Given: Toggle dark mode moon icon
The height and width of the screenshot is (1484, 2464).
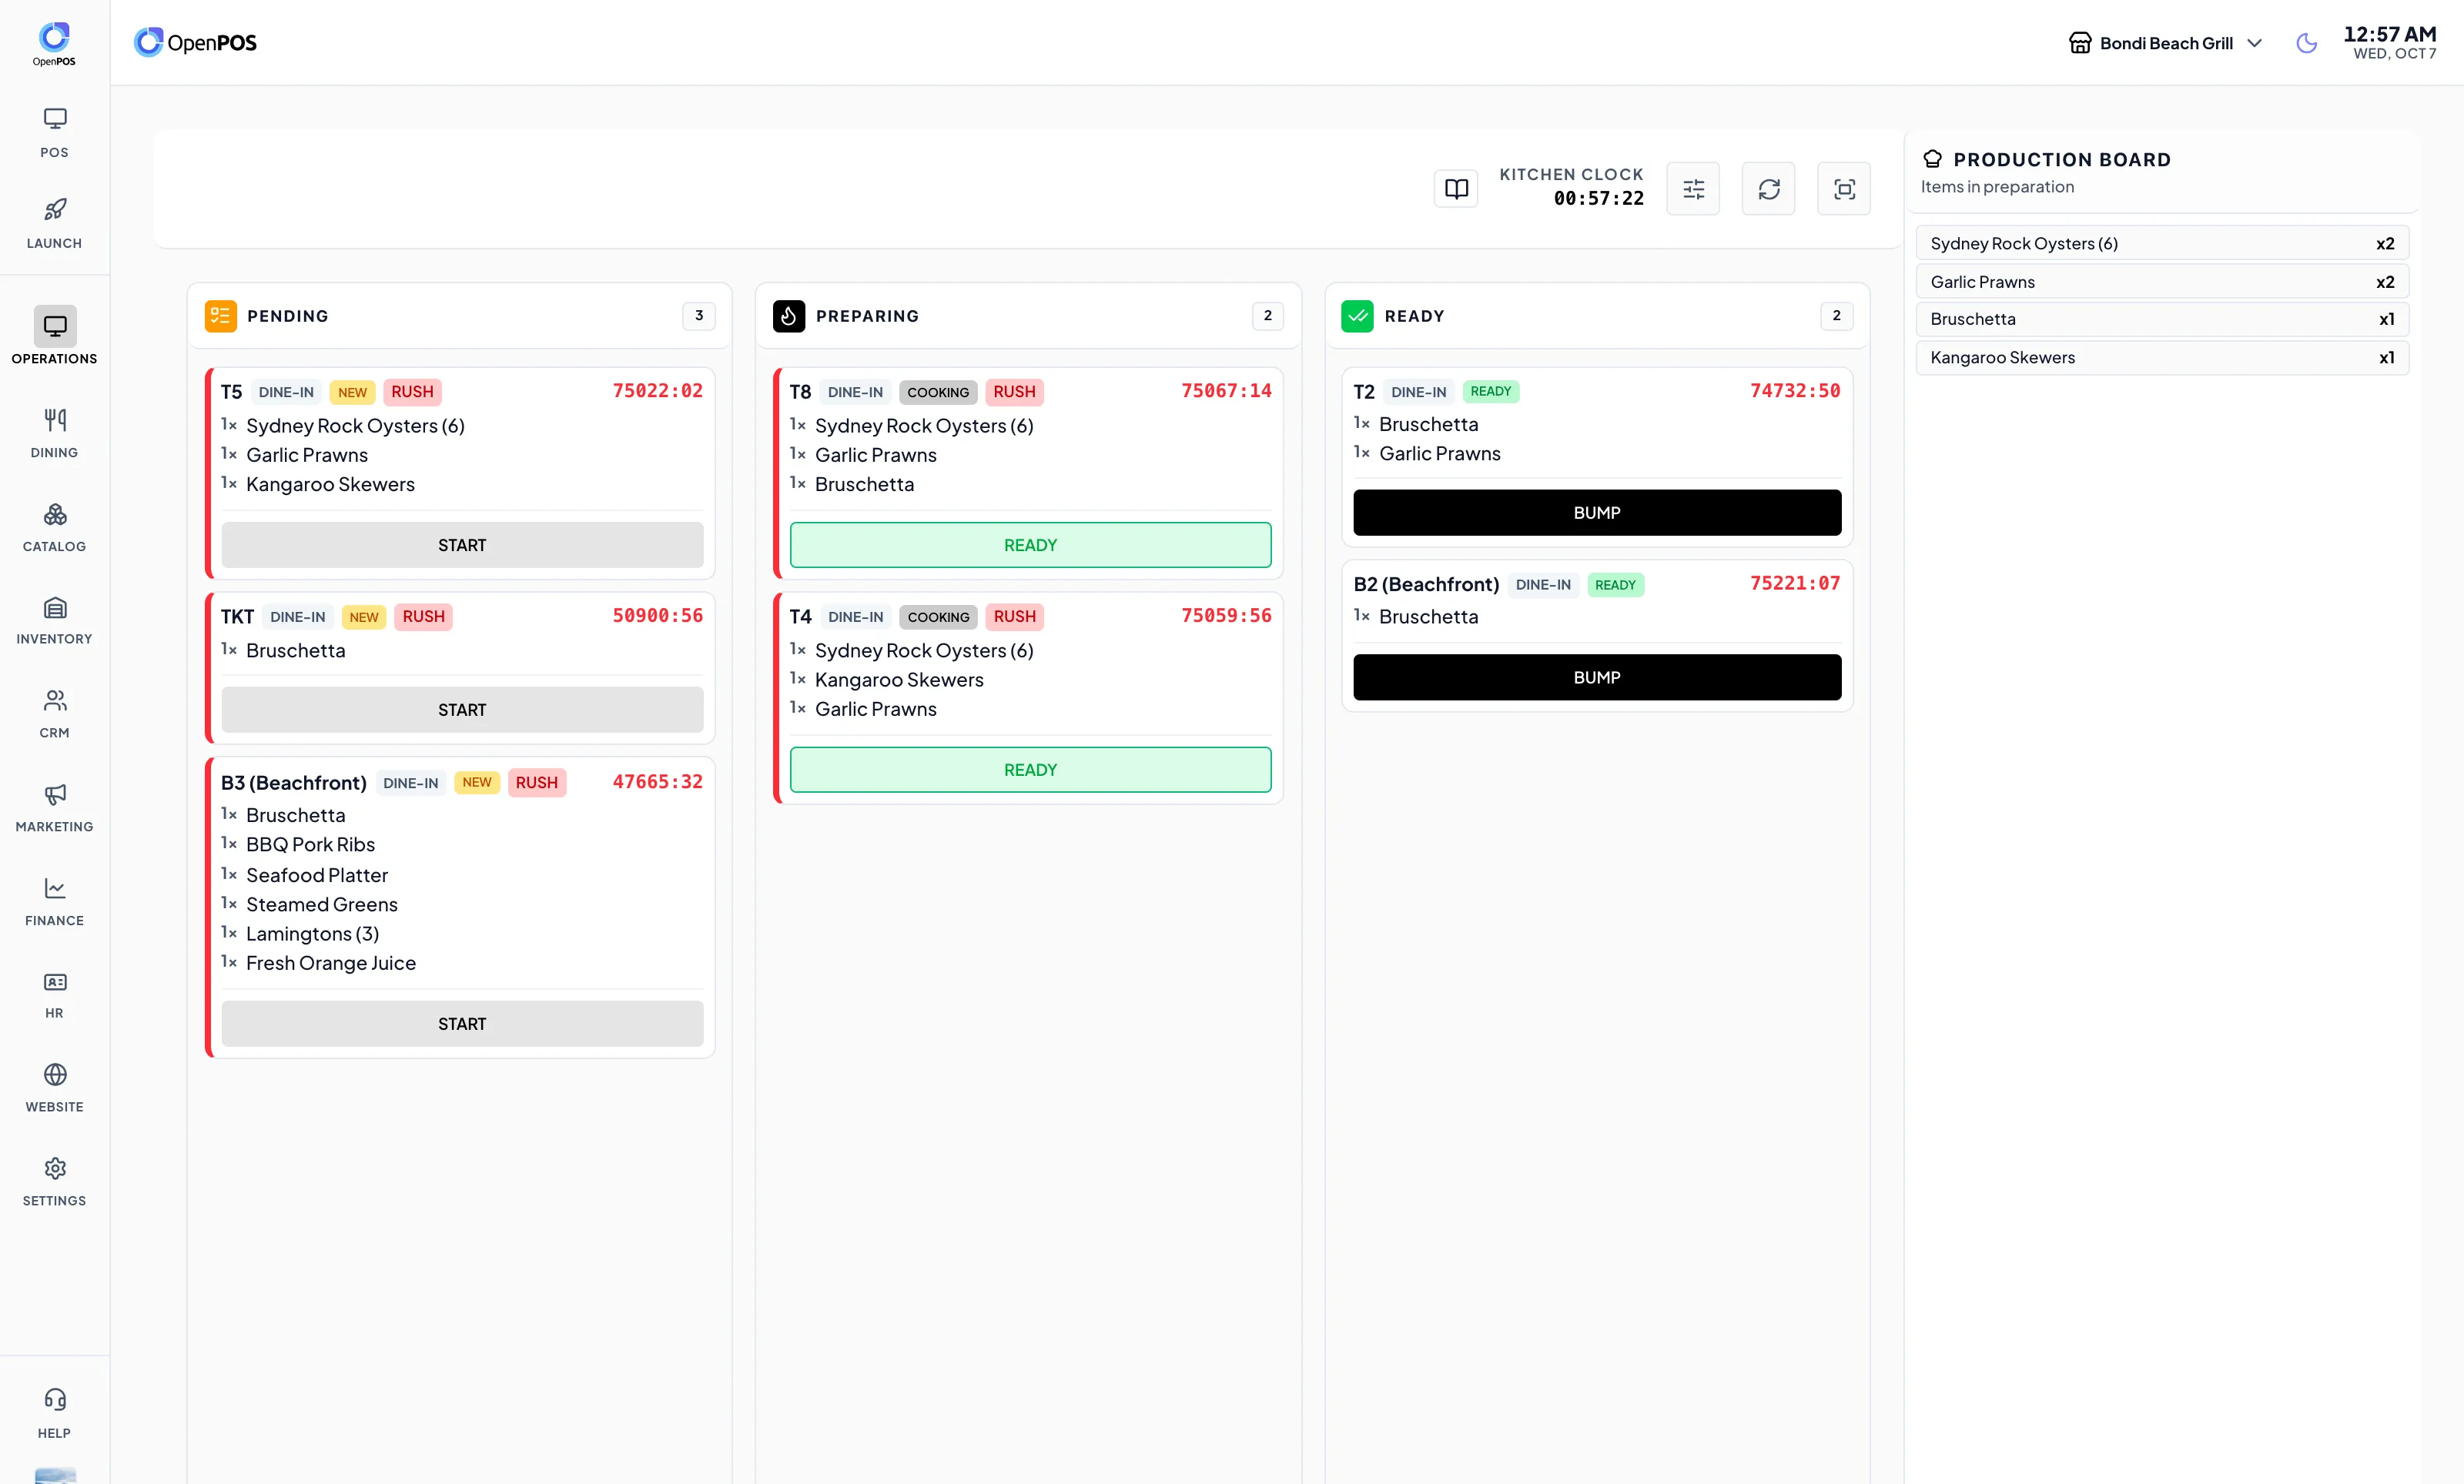Looking at the screenshot, I should click(2306, 43).
